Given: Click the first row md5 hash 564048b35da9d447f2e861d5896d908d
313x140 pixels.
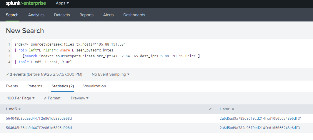Looking at the screenshot, I should coord(39,119).
